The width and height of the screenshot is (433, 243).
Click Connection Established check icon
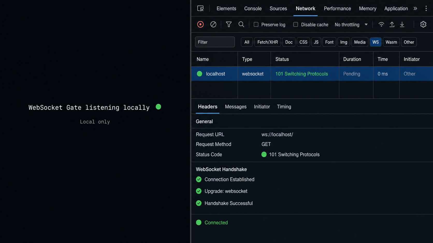199,179
